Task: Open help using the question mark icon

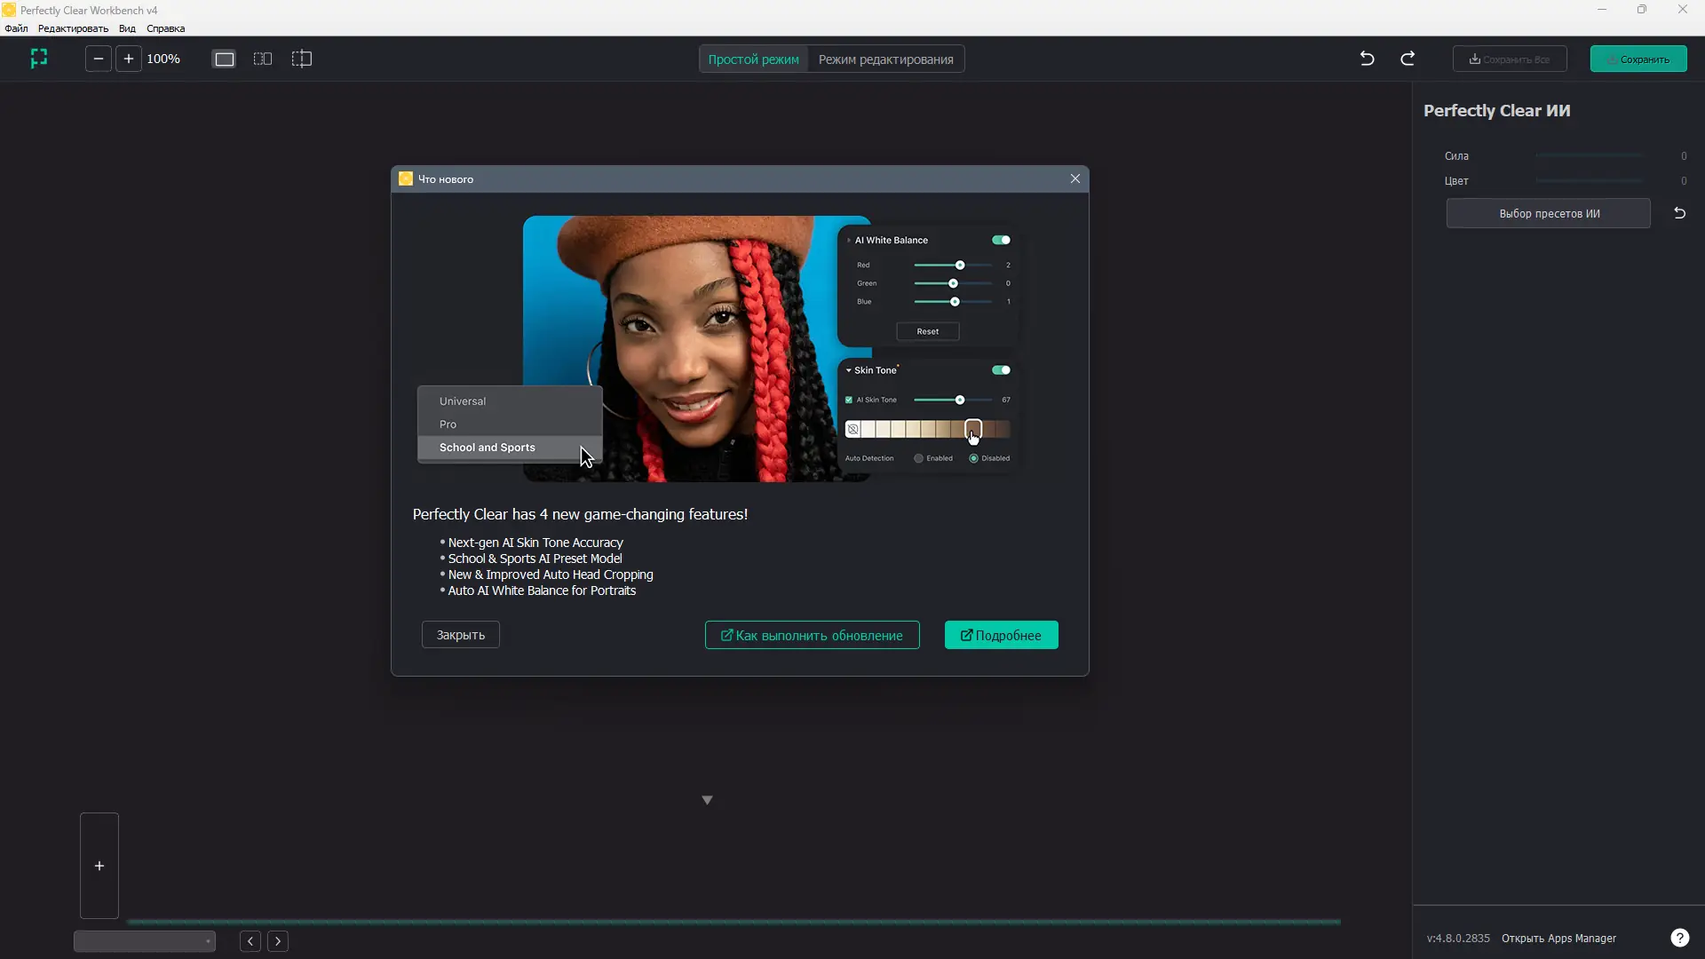Action: coord(1679,938)
